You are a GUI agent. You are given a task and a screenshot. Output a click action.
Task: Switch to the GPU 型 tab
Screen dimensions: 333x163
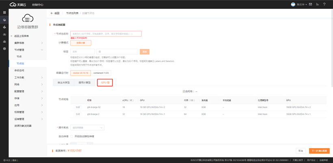click(x=105, y=83)
